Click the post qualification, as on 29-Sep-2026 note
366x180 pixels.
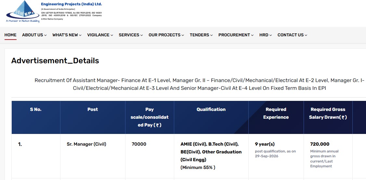275,154
